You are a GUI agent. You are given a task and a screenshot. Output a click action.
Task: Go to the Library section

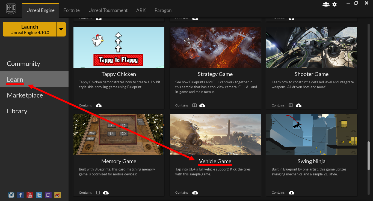[x=34, y=111]
